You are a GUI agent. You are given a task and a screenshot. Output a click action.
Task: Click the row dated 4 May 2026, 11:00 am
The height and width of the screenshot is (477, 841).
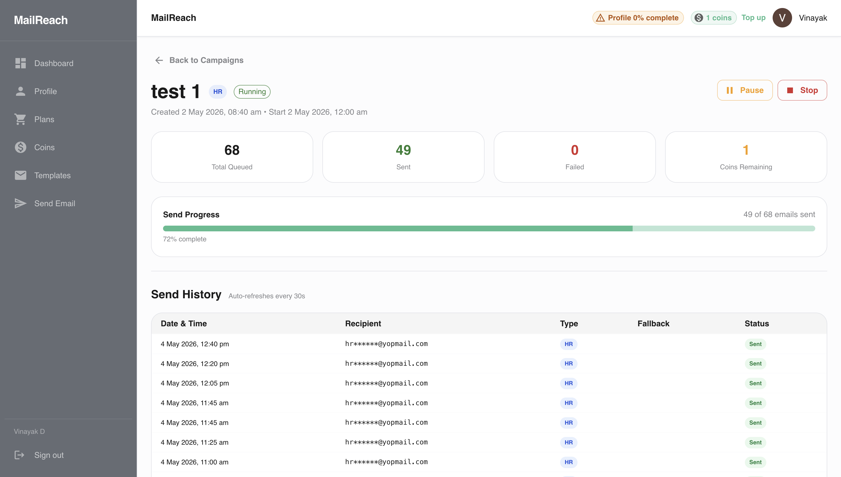[489, 462]
